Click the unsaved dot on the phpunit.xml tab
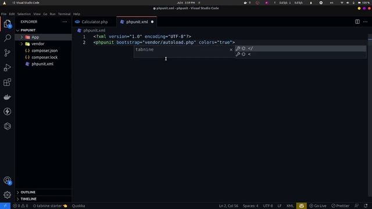Screen dimensions: 372x209 pos(152,22)
